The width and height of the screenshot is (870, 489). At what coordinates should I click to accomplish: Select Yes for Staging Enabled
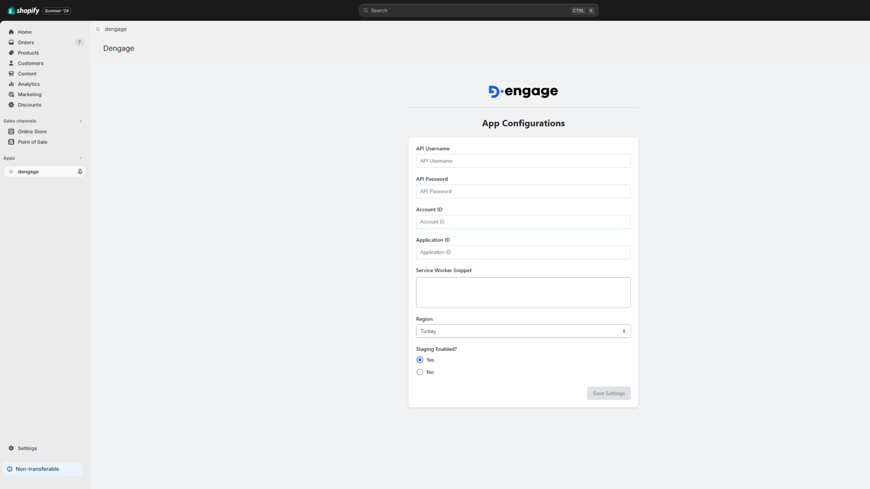419,360
